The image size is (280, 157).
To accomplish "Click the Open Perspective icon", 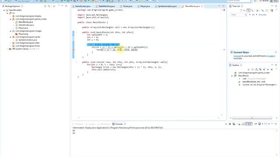I will (x=255, y=1).
